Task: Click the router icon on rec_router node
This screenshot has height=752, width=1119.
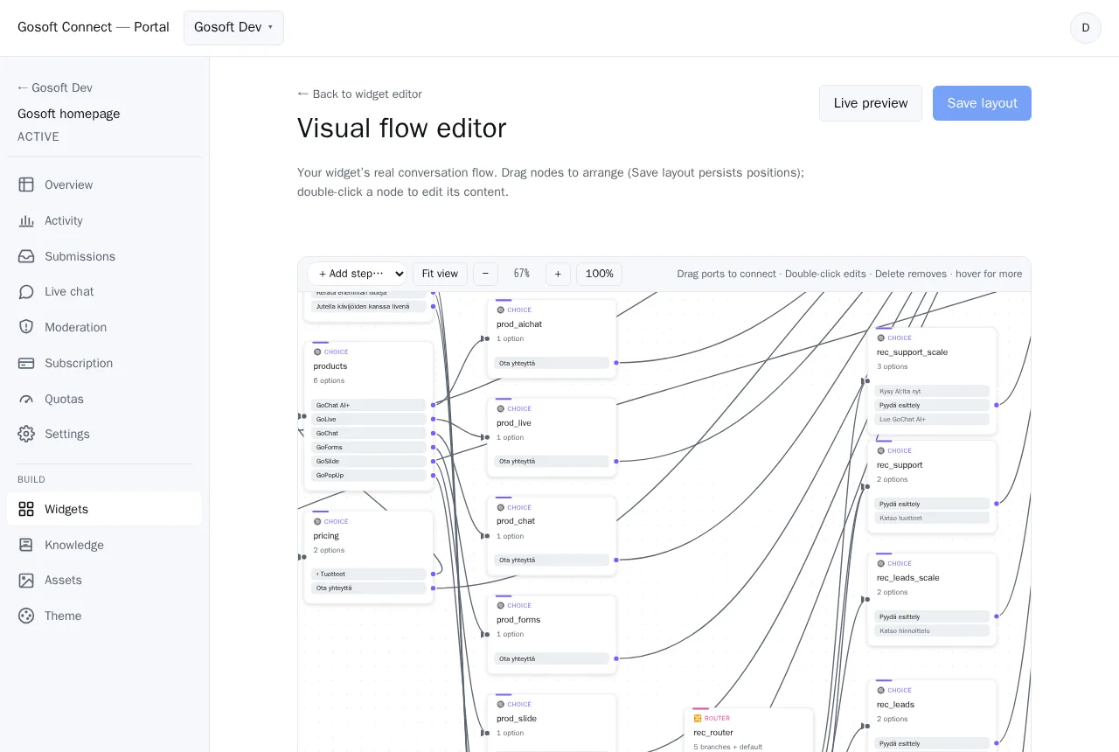Action: (x=698, y=718)
